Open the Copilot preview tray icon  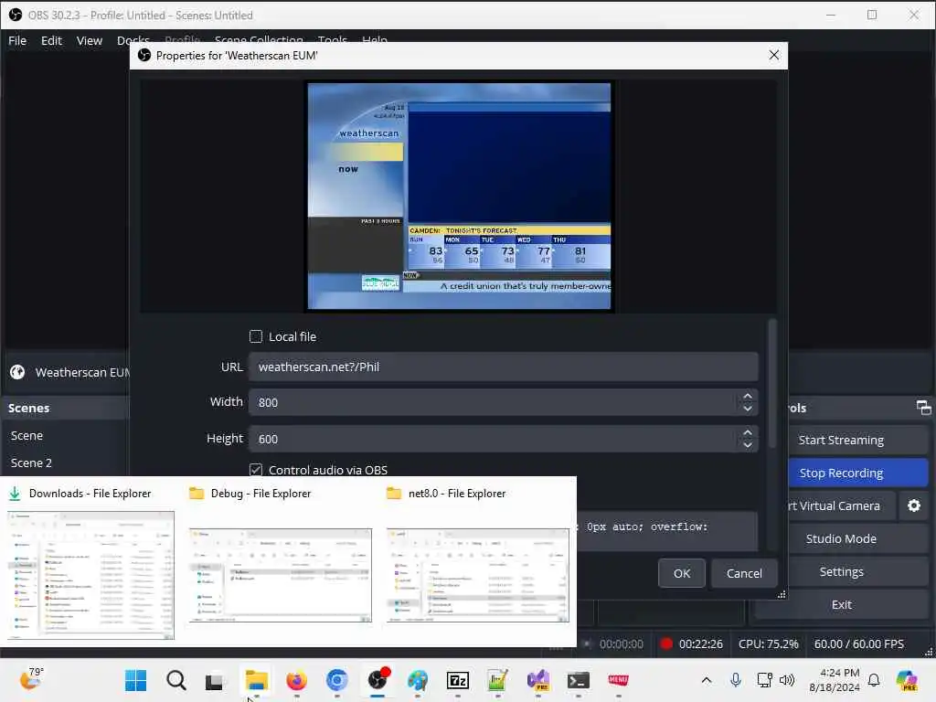[x=907, y=680]
